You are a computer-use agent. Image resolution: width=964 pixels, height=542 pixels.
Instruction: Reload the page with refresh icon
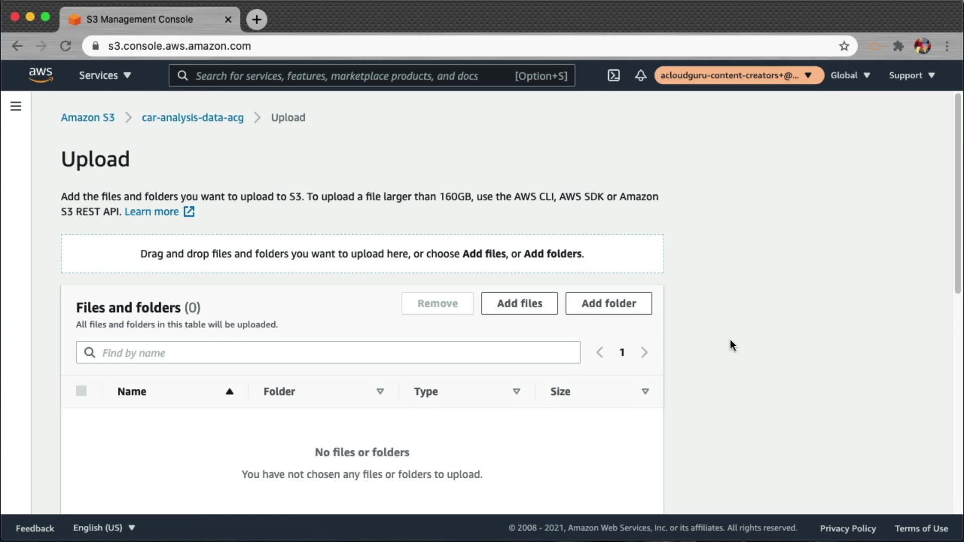(65, 46)
